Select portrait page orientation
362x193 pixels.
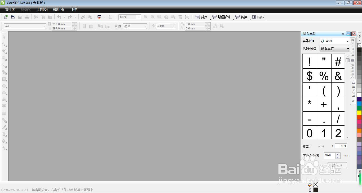tap(84, 26)
